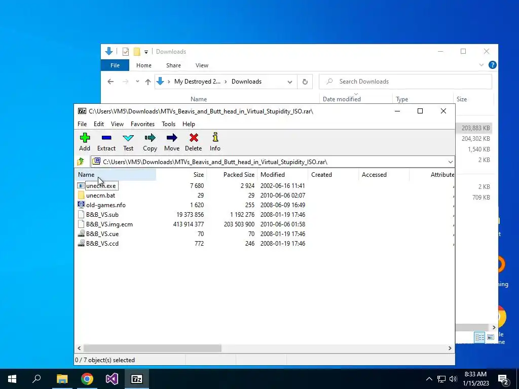
Task: Open the Favorites menu
Action: (142, 124)
